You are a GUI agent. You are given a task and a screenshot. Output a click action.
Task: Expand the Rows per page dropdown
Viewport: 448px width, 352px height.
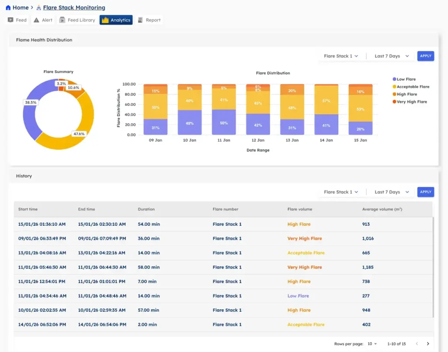point(372,344)
